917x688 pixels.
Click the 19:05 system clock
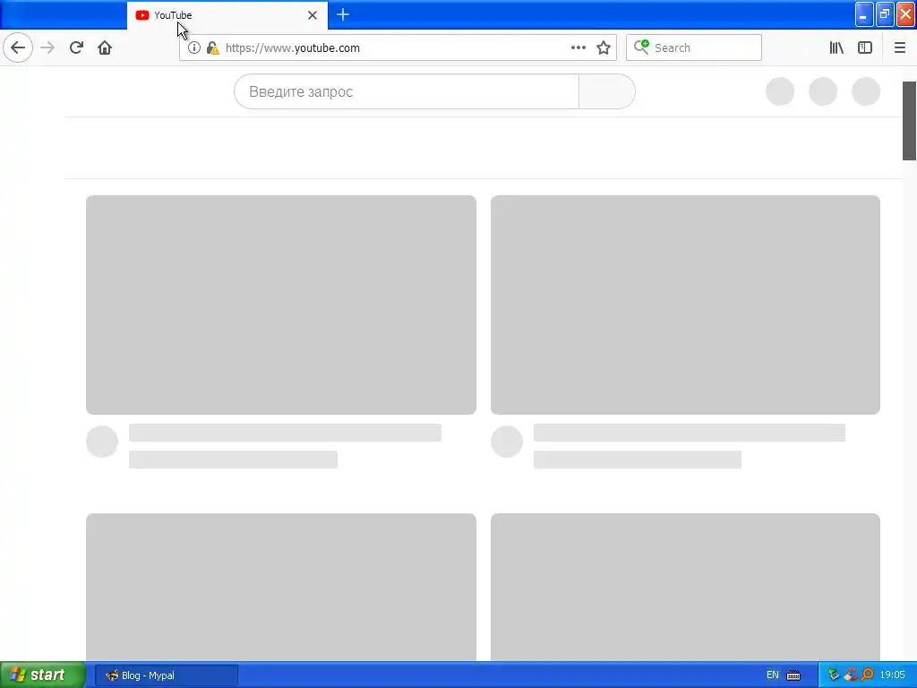pos(893,675)
